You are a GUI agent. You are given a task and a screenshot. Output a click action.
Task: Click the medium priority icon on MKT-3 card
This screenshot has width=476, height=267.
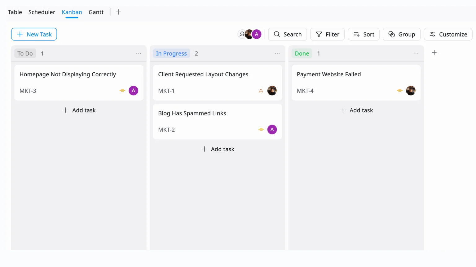coord(122,91)
